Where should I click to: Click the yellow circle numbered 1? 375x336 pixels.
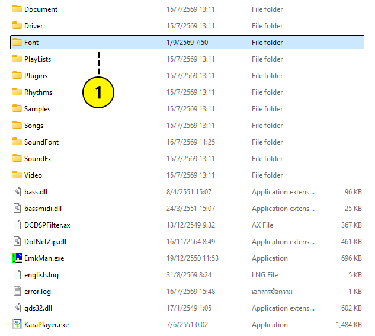pos(98,92)
